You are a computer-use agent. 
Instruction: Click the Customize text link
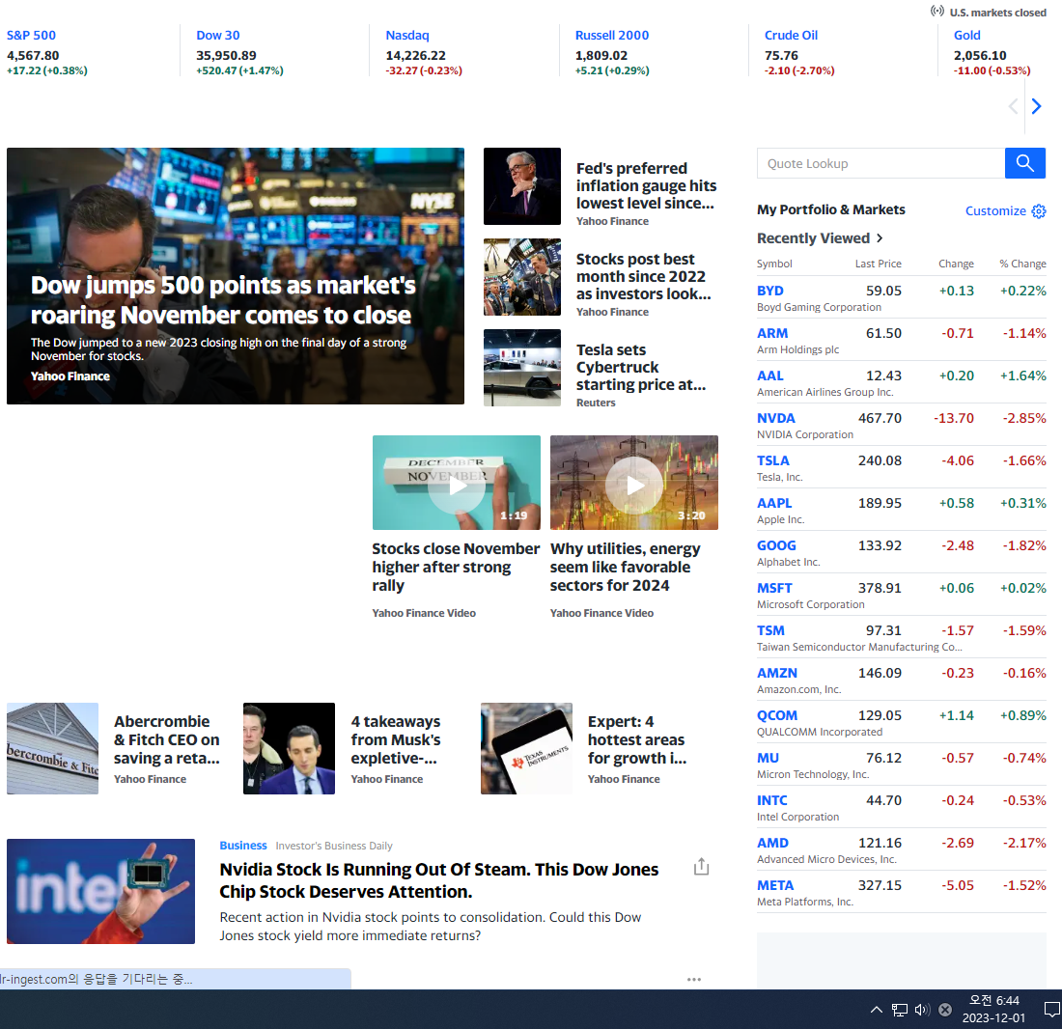pyautogui.click(x=995, y=211)
